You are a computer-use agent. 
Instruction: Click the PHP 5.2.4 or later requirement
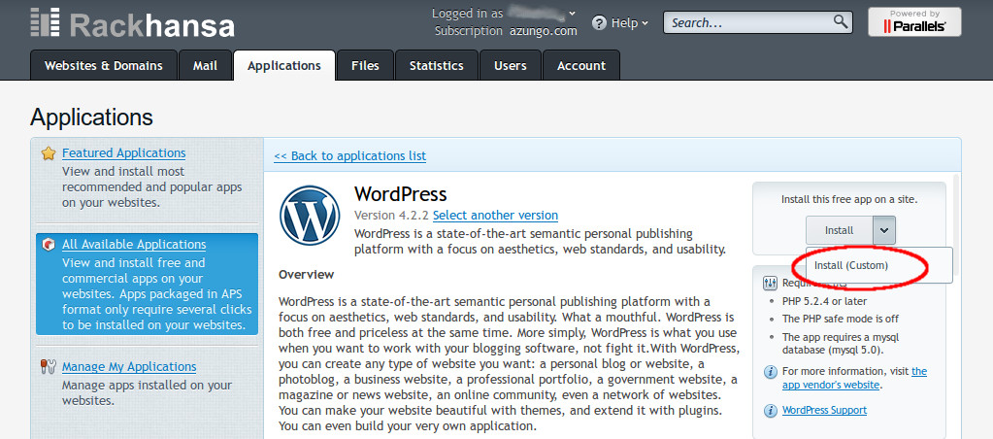click(x=824, y=301)
